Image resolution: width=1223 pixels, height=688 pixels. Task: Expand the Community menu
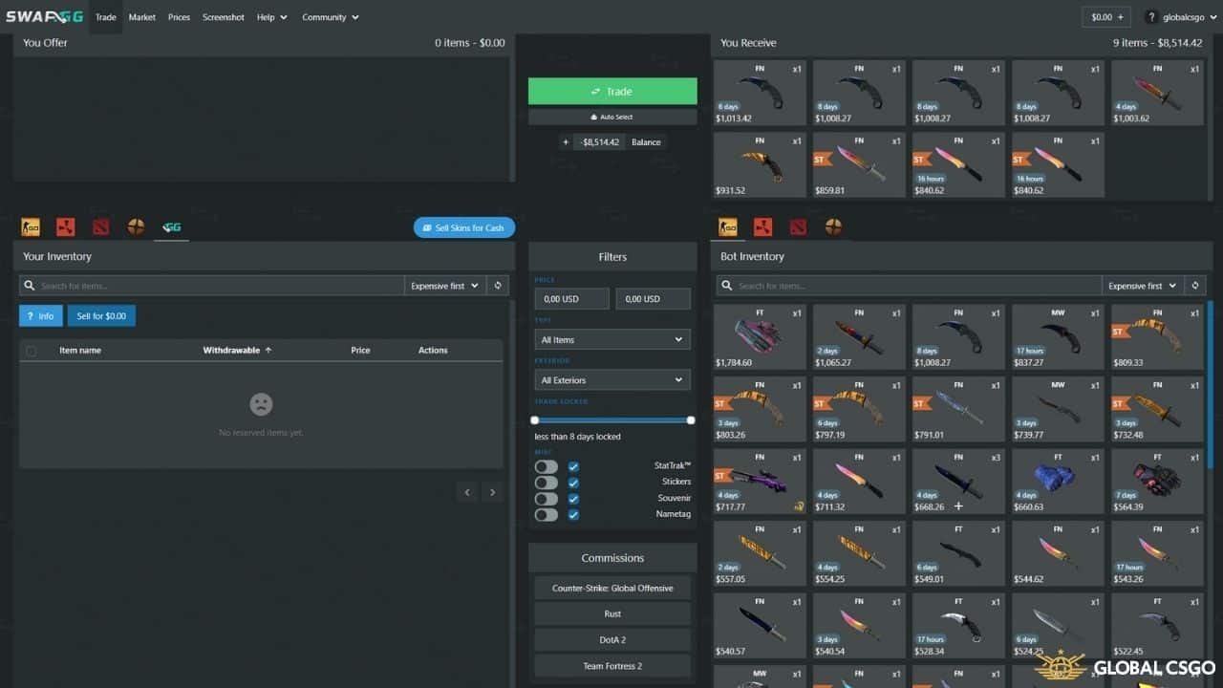coord(331,17)
